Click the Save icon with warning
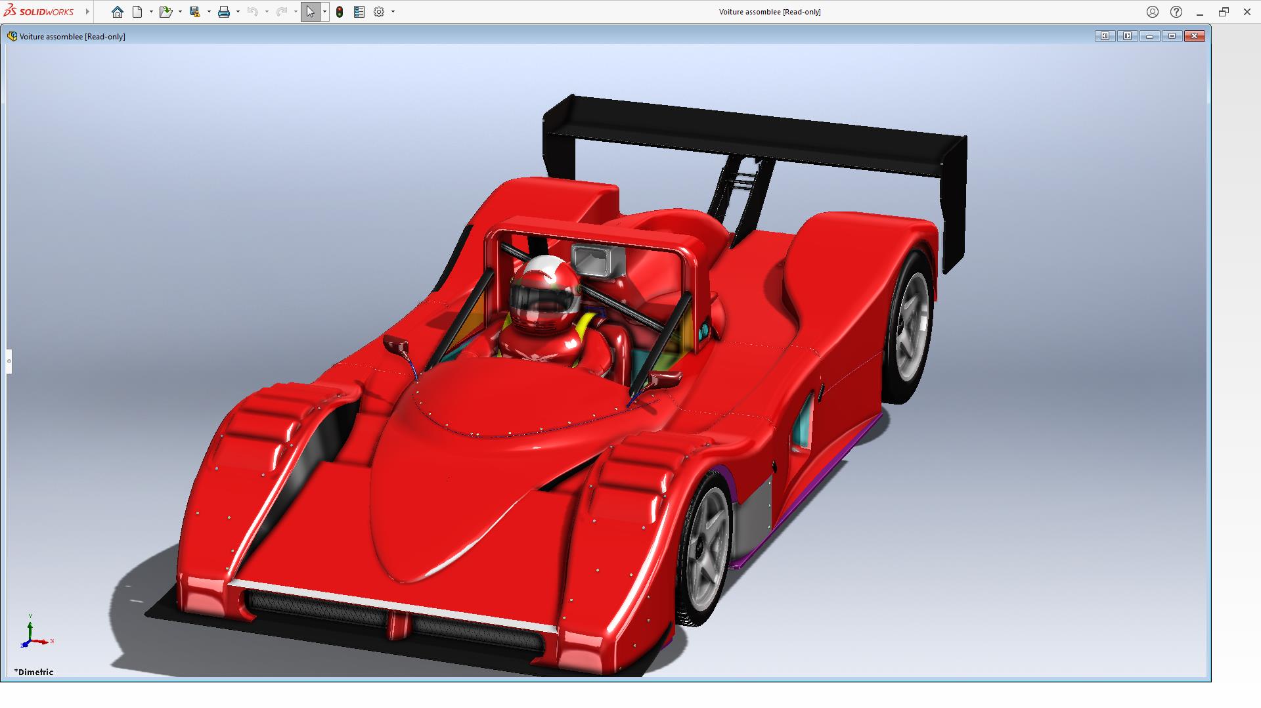This screenshot has height=708, width=1261. [194, 12]
